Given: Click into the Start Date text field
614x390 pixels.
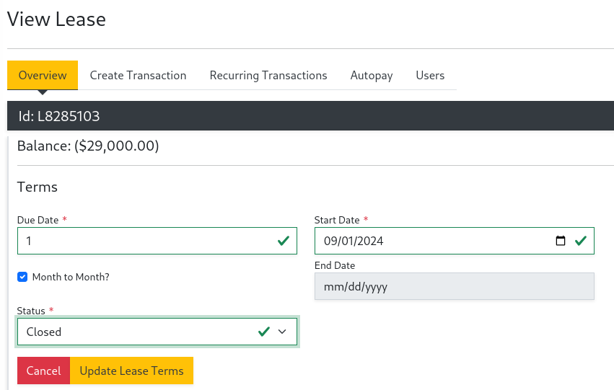Looking at the screenshot, I should 433,241.
